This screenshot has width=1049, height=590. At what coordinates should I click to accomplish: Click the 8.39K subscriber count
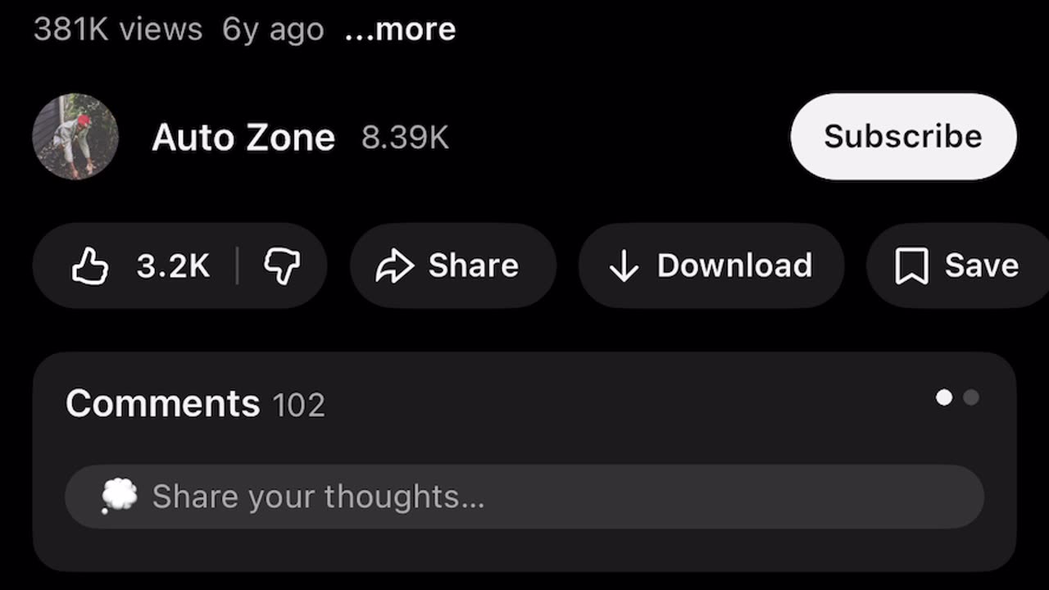pyautogui.click(x=405, y=138)
